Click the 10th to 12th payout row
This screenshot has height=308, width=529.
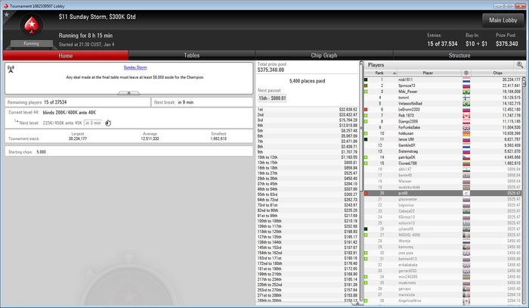point(307,157)
